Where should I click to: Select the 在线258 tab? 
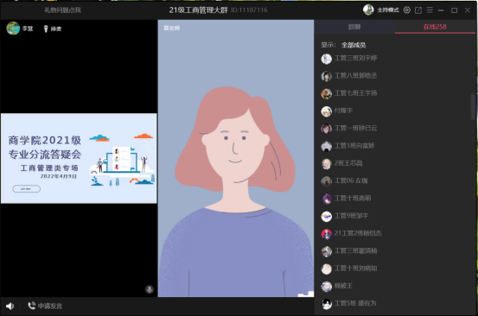[435, 27]
